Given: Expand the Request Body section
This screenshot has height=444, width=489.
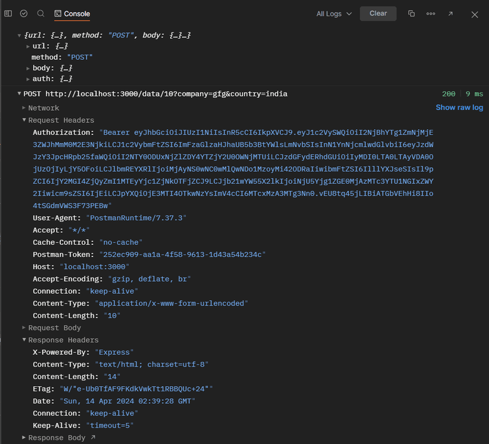Looking at the screenshot, I should pyautogui.click(x=24, y=328).
